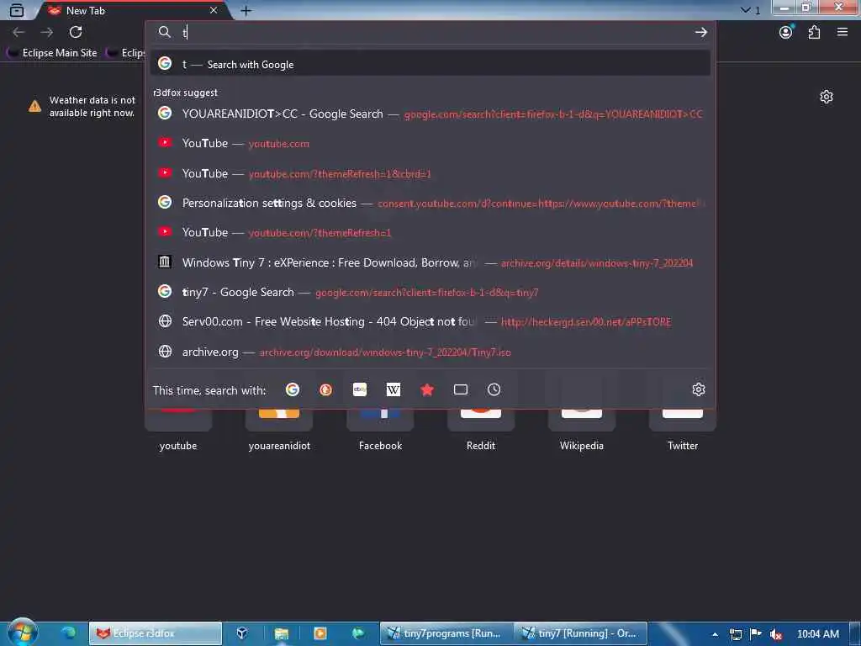861x646 pixels.
Task: Search open tabs with tab icon
Action: click(461, 389)
